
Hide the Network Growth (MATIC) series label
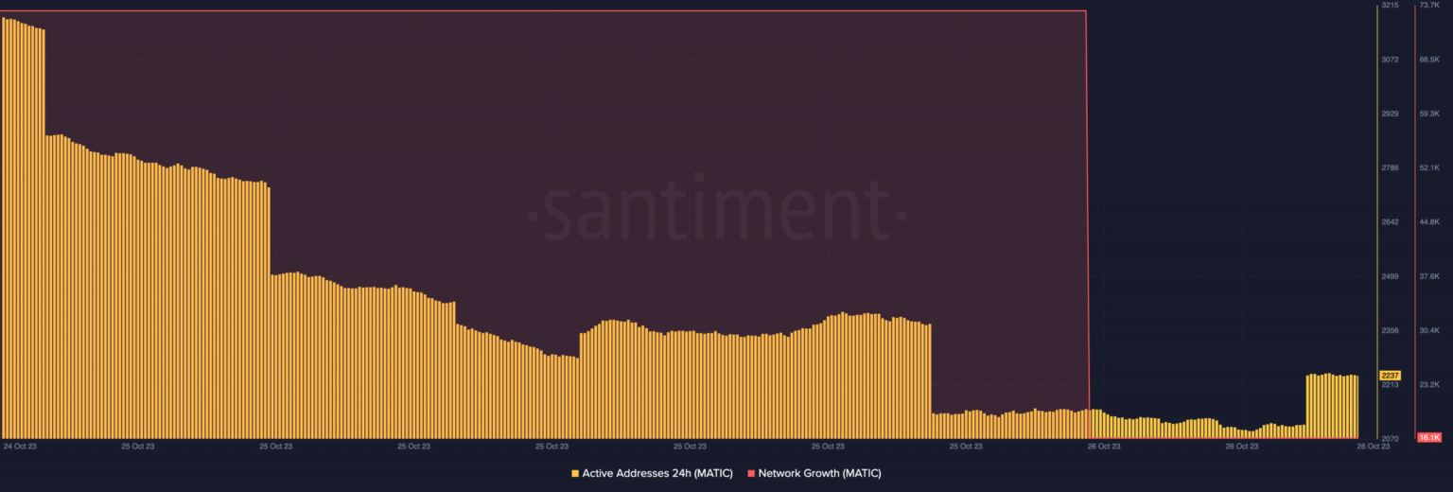(x=819, y=473)
